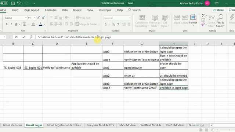Click the red Font Color A icon

(x=40, y=24)
